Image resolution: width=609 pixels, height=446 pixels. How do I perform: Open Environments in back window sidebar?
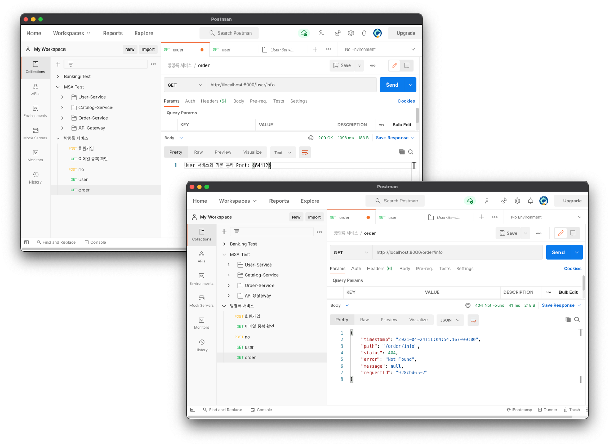tap(35, 111)
